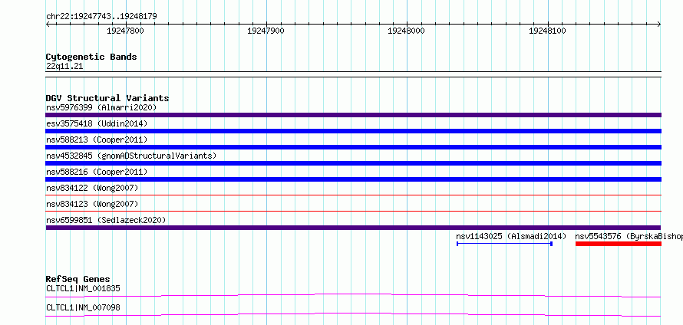The width and height of the screenshot is (683, 325).
Task: Click variant label nsv588213 (Cooper2011)
Action: 97,140
